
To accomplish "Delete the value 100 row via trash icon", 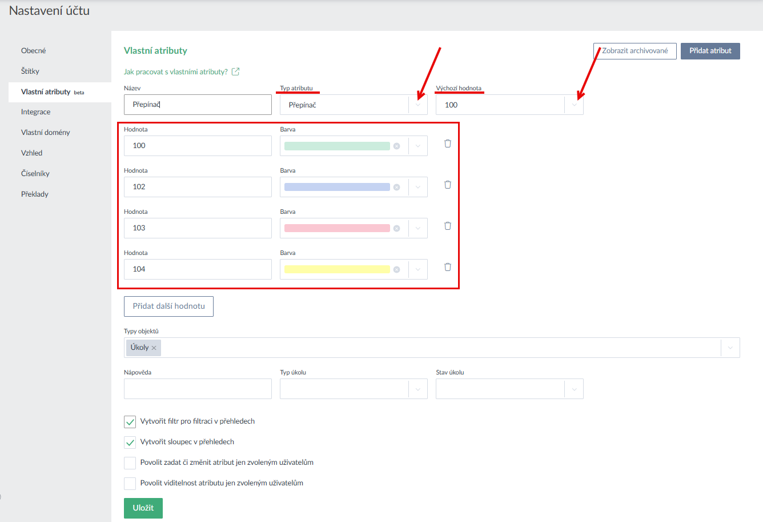I will click(448, 144).
